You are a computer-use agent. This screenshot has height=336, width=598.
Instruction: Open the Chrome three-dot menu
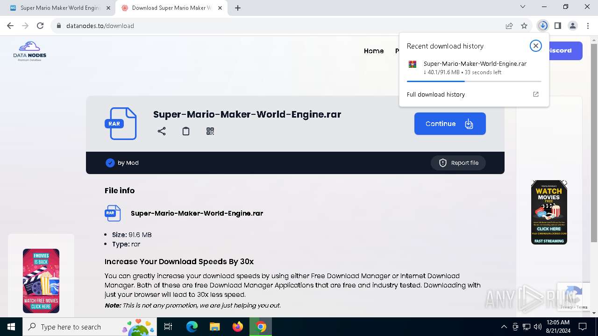pyautogui.click(x=587, y=26)
